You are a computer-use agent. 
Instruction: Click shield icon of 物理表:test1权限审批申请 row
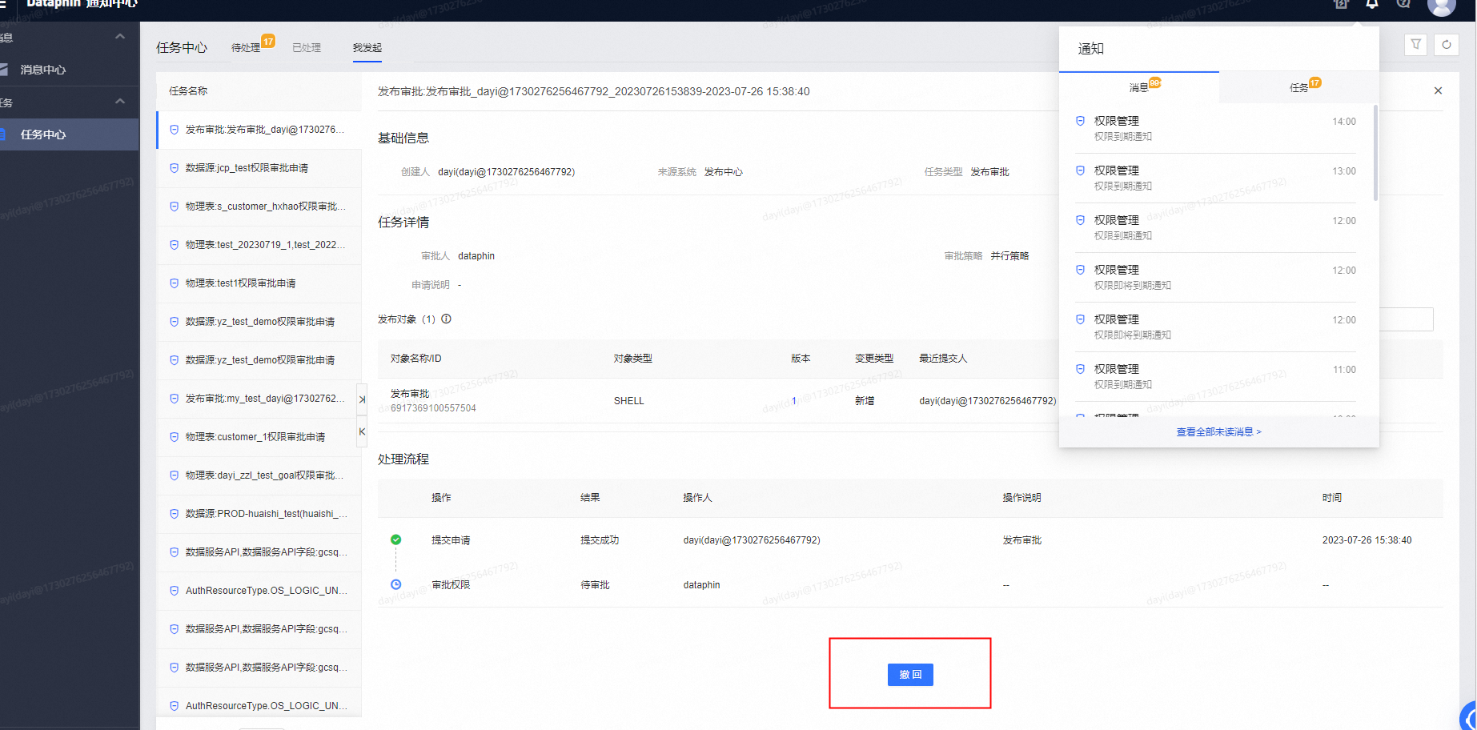tap(175, 283)
